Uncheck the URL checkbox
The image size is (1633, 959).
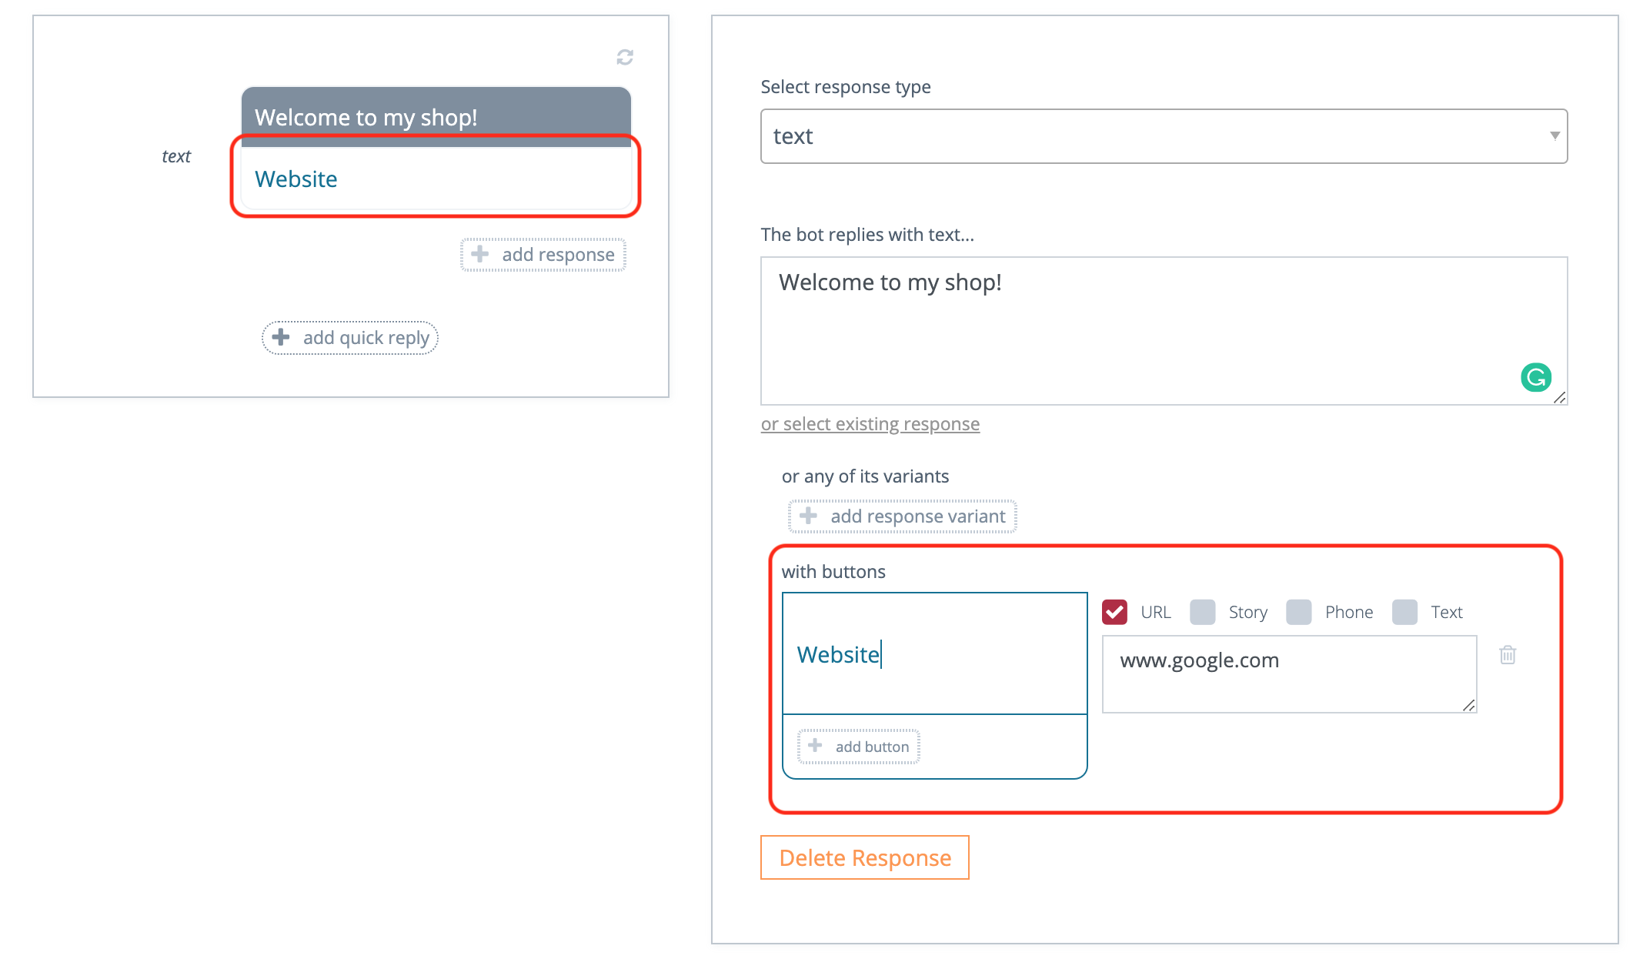(x=1114, y=612)
